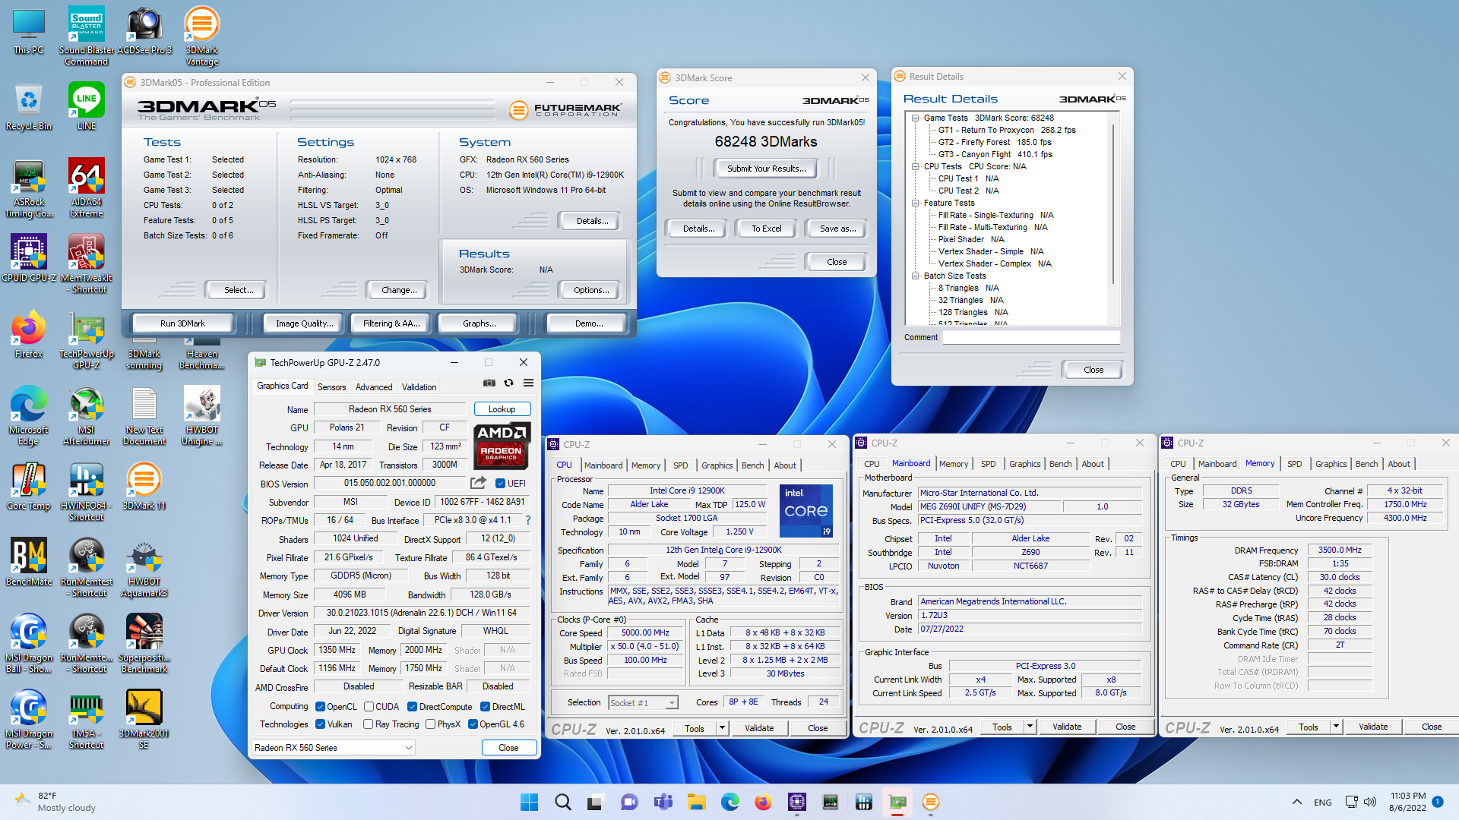The height and width of the screenshot is (820, 1459).
Task: Open Tools dropdown arrow in Memory CPU-Z
Action: [1336, 727]
